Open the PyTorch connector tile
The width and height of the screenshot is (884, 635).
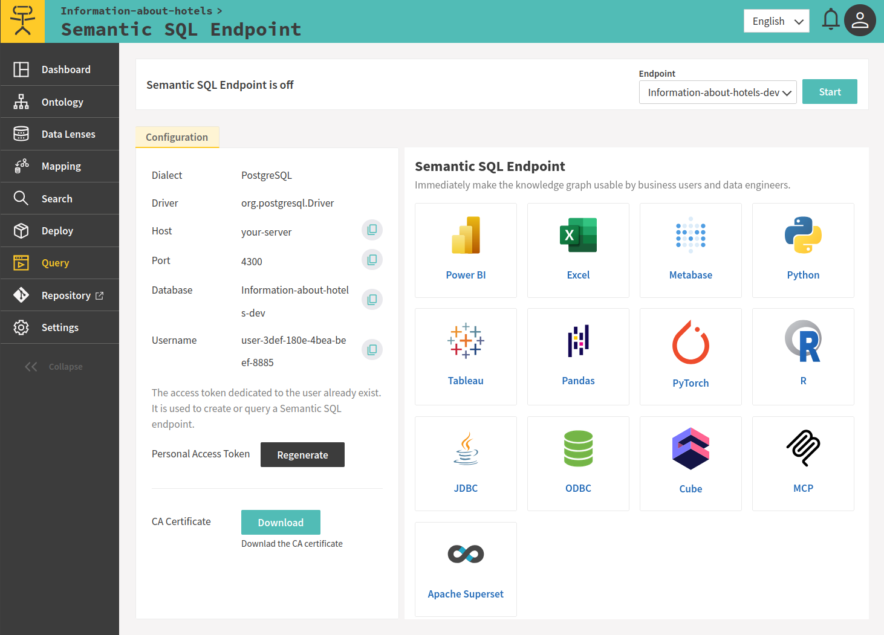coord(691,356)
